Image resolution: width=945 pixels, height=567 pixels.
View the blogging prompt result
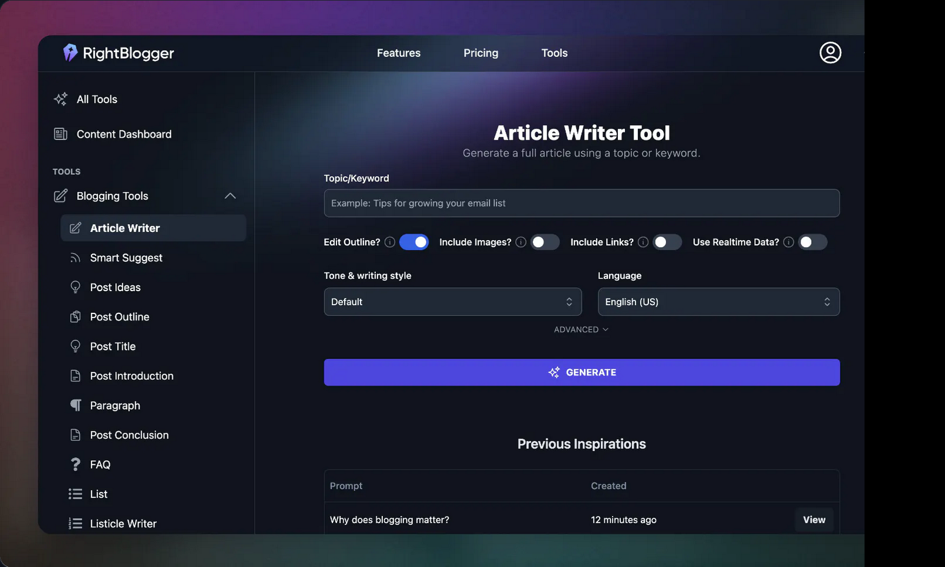(813, 519)
